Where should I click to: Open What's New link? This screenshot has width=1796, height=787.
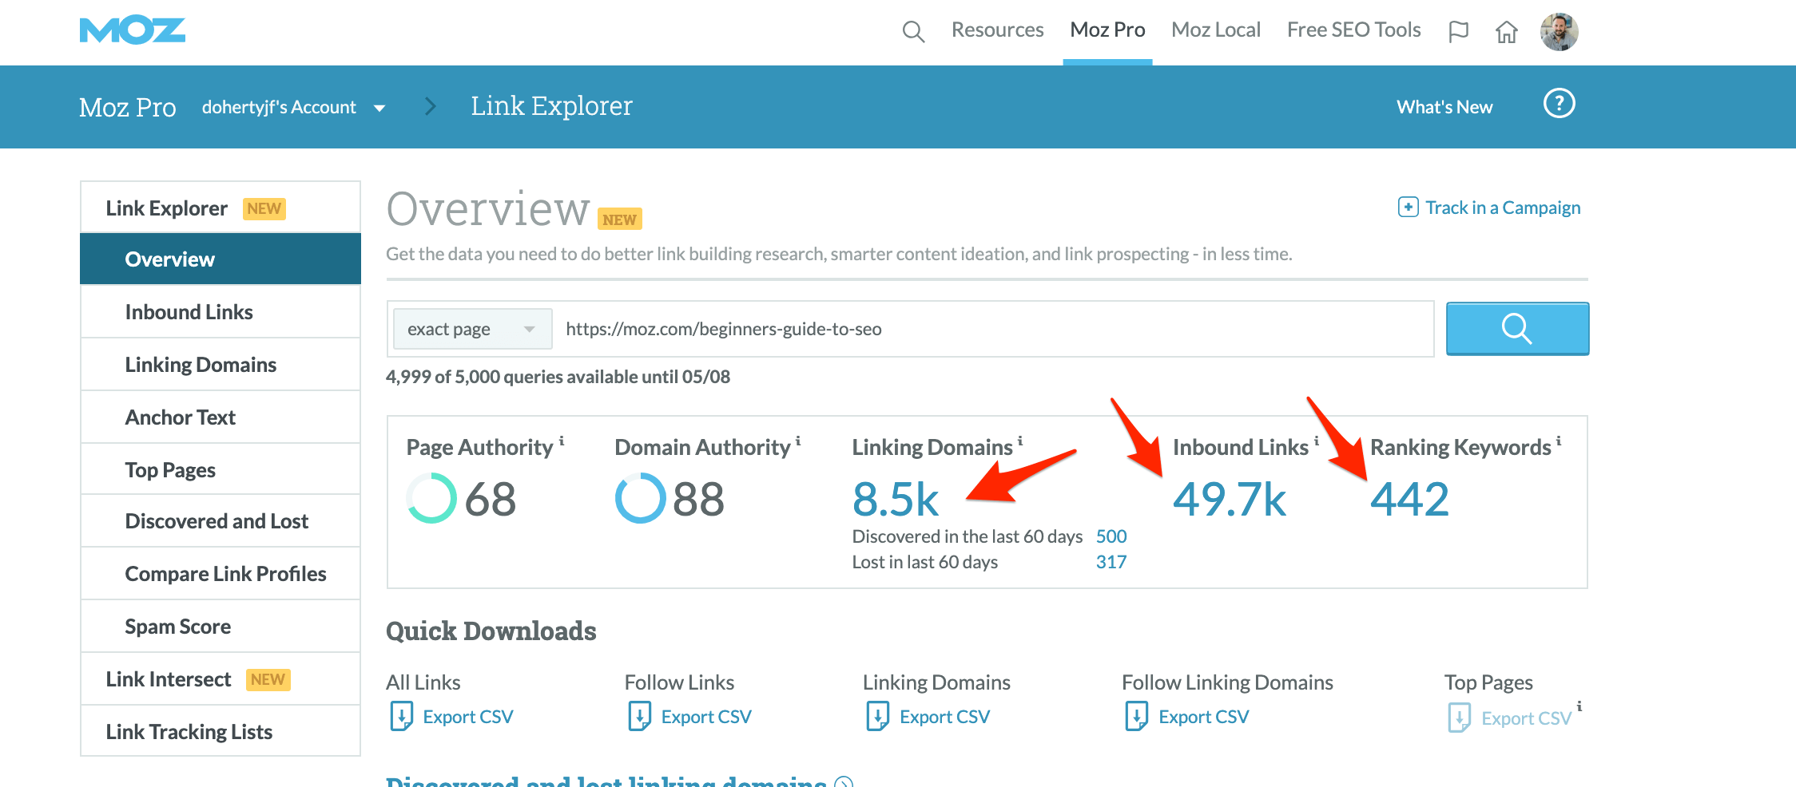pyautogui.click(x=1444, y=107)
